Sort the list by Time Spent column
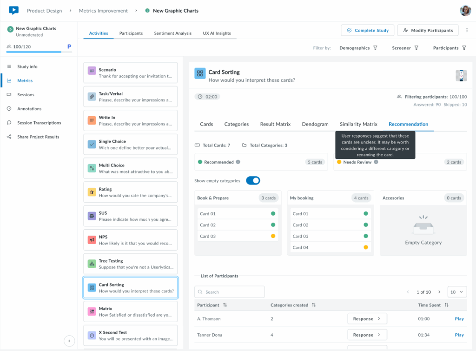Image resolution: width=476 pixels, height=351 pixels. 447,305
